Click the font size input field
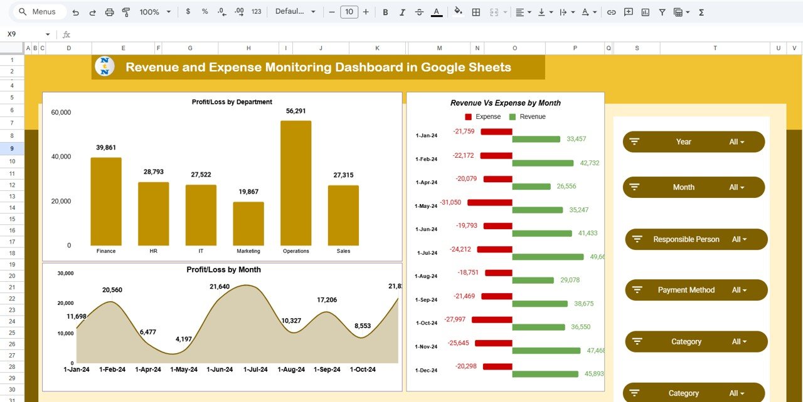The height and width of the screenshot is (402, 803). [x=349, y=11]
